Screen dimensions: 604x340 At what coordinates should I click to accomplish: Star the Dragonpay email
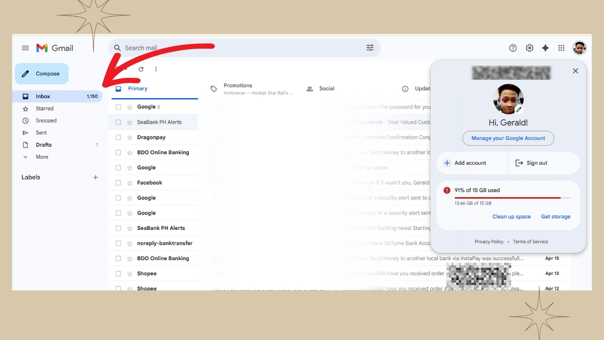click(130, 137)
